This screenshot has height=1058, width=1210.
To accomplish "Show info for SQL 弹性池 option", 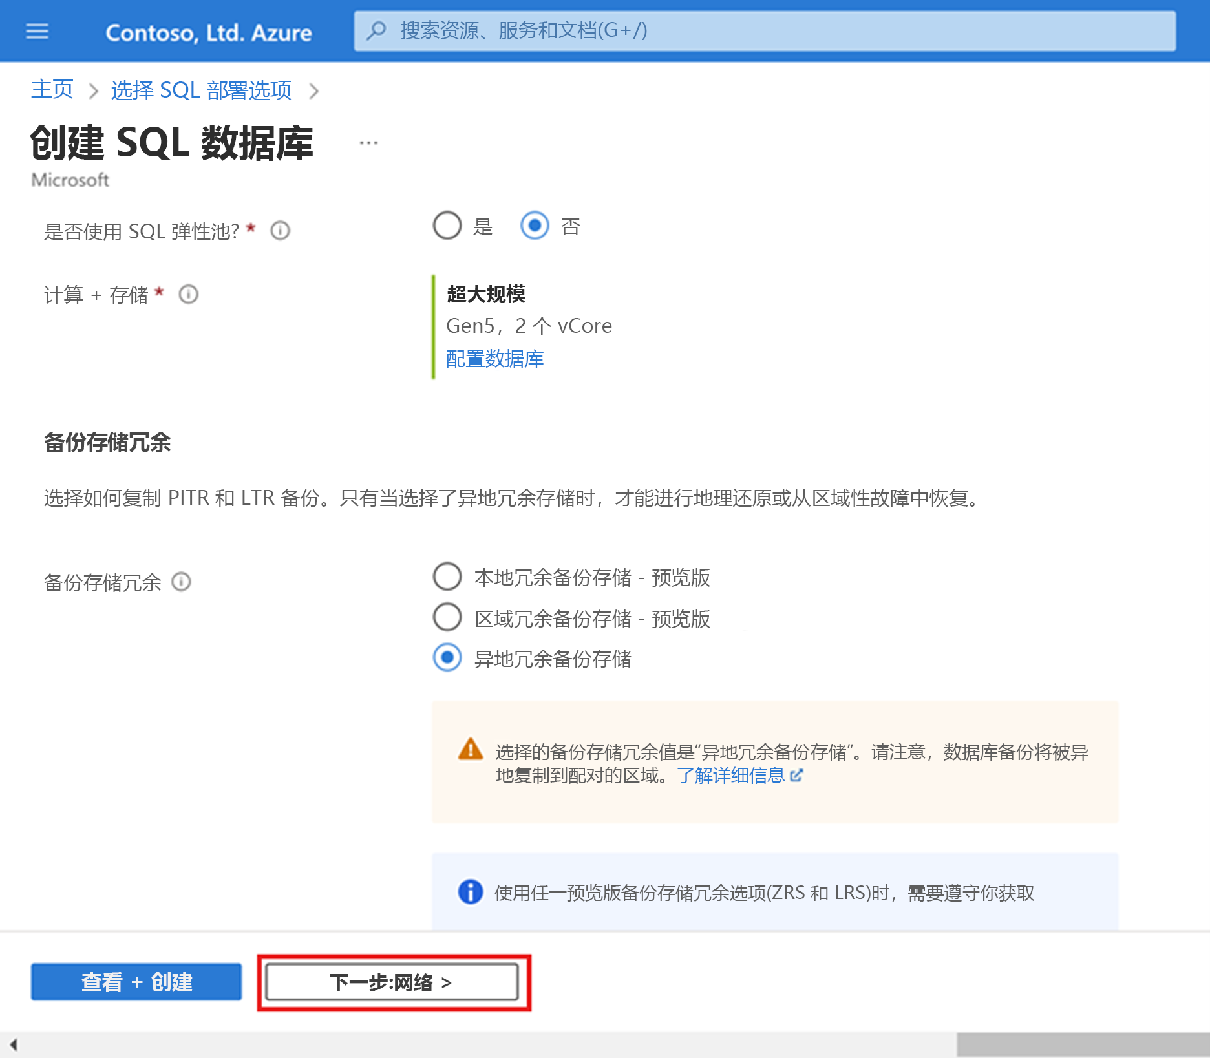I will pyautogui.click(x=280, y=231).
